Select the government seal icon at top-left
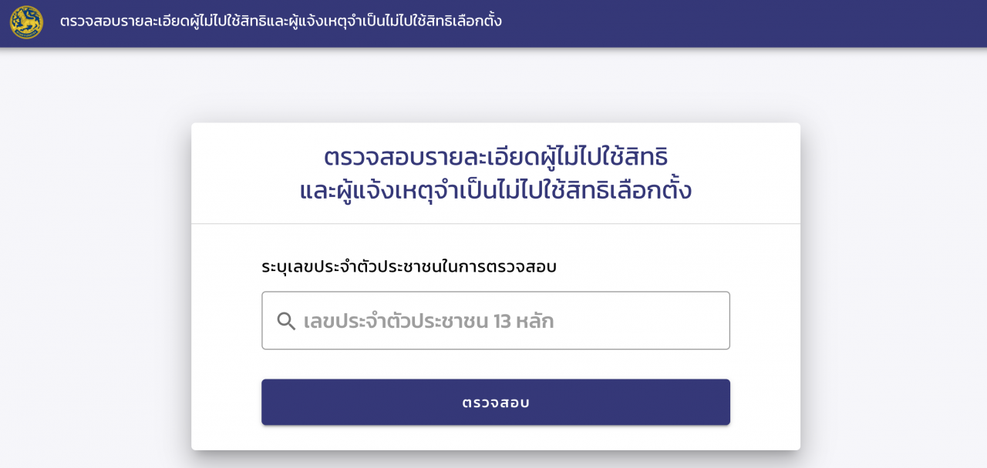Screen dimensions: 987x468 [26, 22]
